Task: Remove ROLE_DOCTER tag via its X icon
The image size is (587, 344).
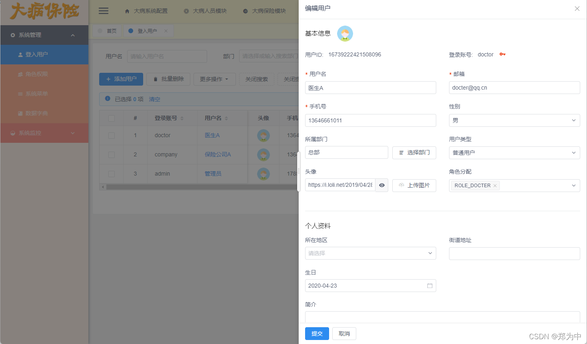Action: tap(495, 185)
